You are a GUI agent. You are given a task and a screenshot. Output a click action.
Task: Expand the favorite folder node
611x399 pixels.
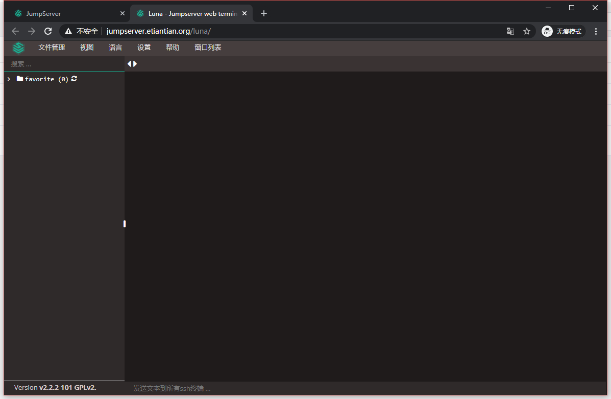(9, 79)
